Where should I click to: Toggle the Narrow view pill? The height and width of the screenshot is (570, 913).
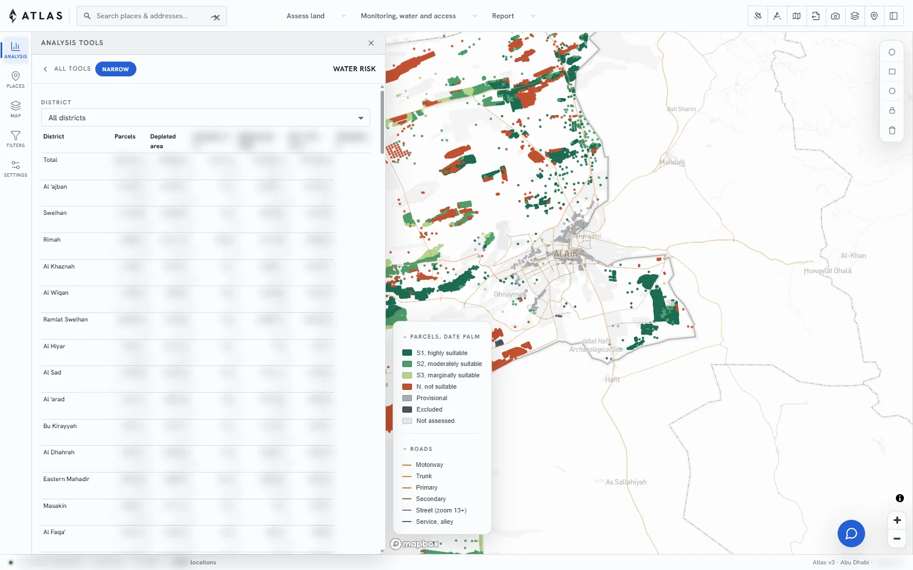(x=115, y=69)
